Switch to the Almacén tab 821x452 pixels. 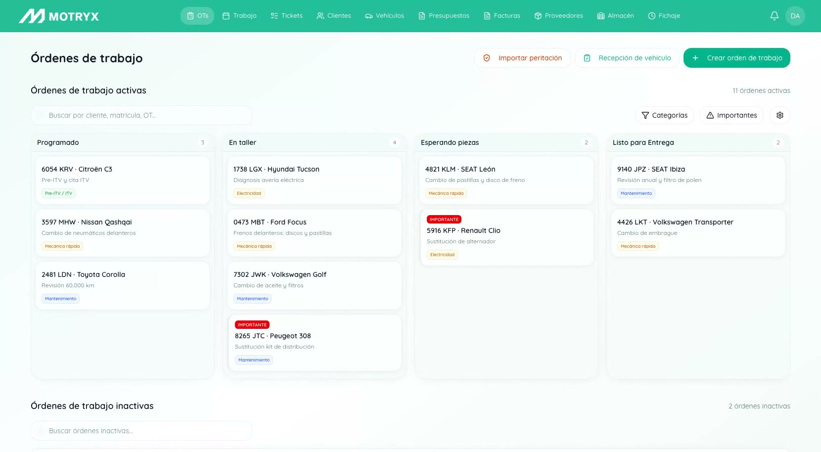click(616, 16)
